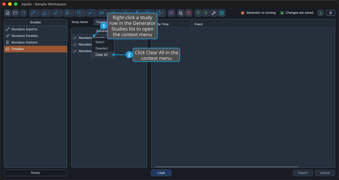Select the parallels double-slash toolbar icon
The height and width of the screenshot is (180, 339).
click(56, 13)
